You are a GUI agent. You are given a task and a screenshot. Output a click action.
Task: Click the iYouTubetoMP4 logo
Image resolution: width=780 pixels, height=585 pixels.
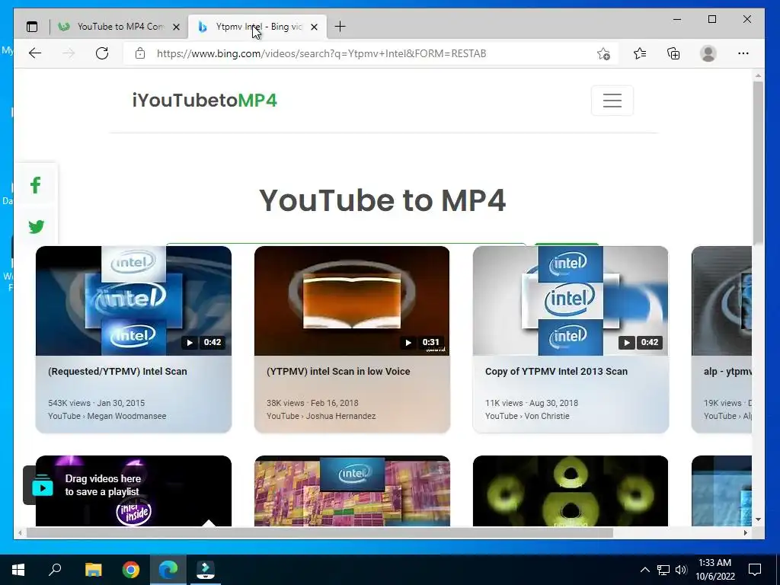[204, 101]
